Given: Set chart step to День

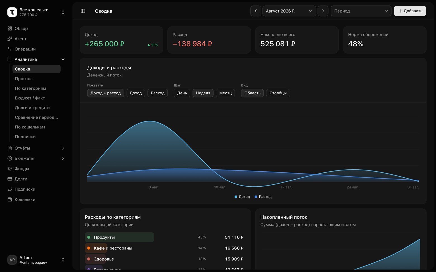Looking at the screenshot, I should 182,93.
